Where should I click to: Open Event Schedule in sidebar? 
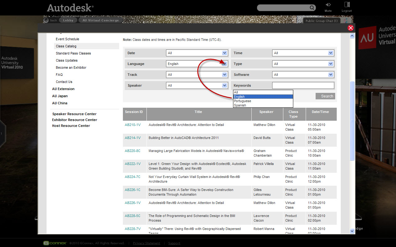[x=67, y=39]
